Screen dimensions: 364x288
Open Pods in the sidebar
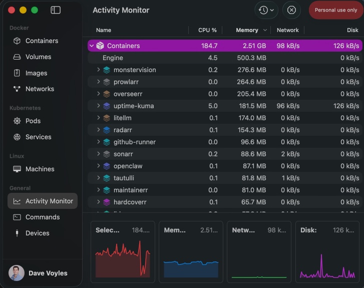click(x=43, y=121)
